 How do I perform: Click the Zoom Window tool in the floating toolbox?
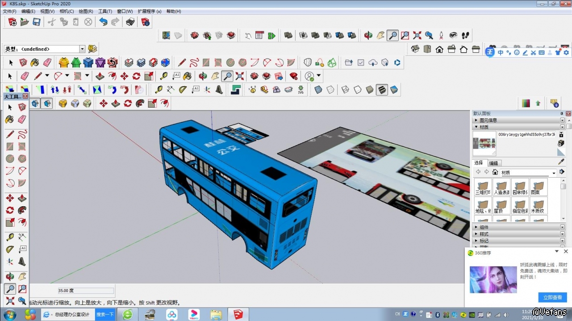click(x=22, y=289)
